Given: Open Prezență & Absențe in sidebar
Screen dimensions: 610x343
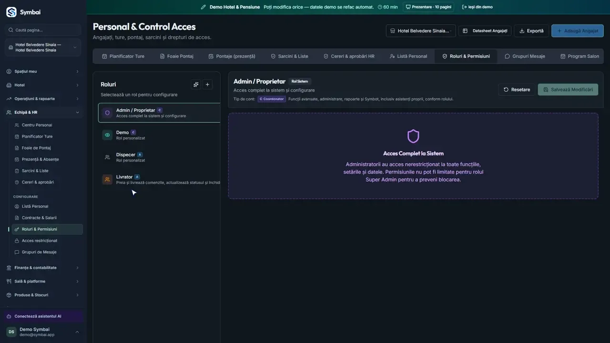Looking at the screenshot, I should (x=47, y=160).
